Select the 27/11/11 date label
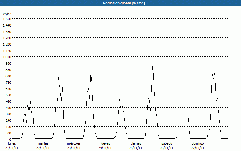This screenshot has width=241, height=151. [198, 148]
